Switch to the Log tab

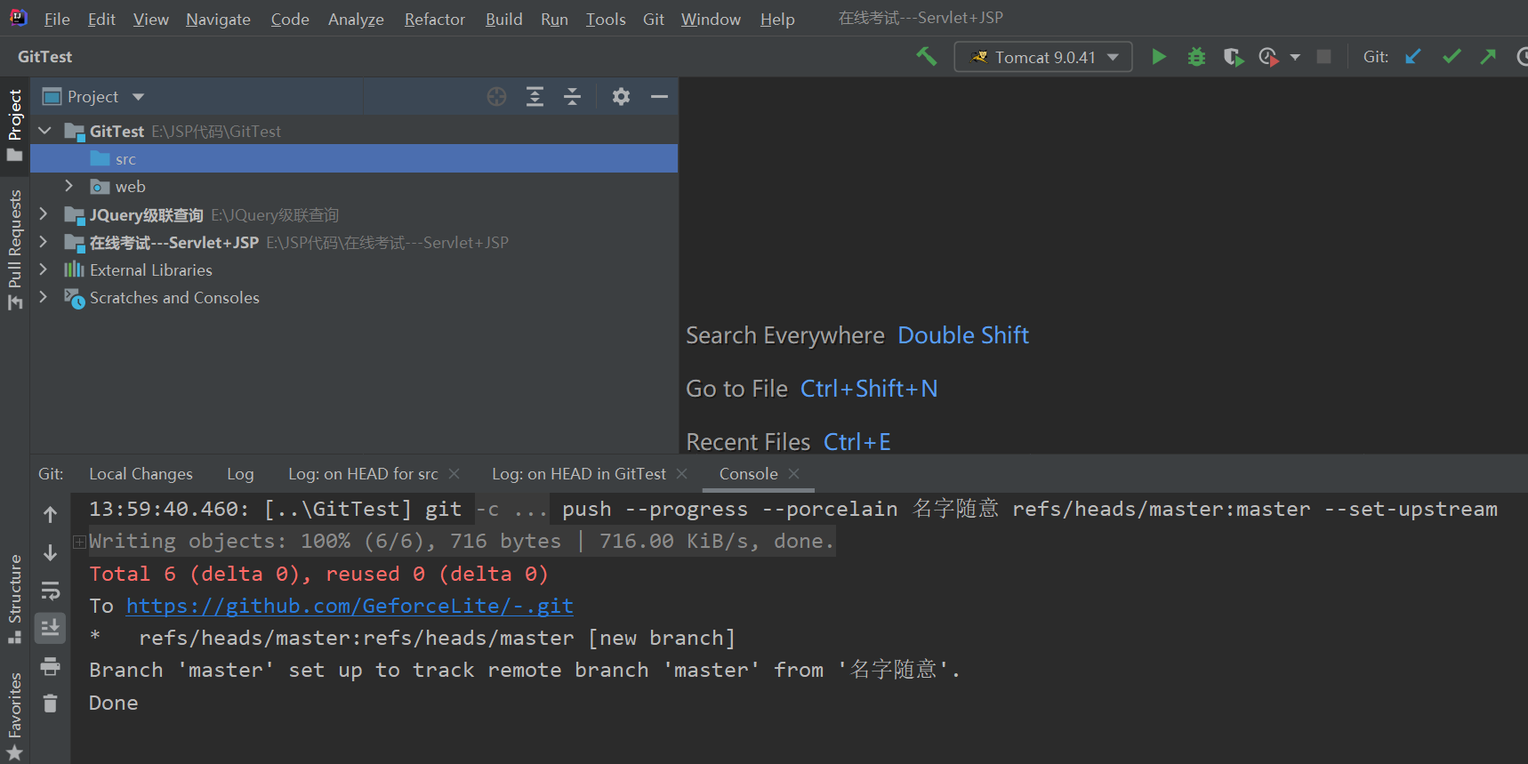[240, 474]
